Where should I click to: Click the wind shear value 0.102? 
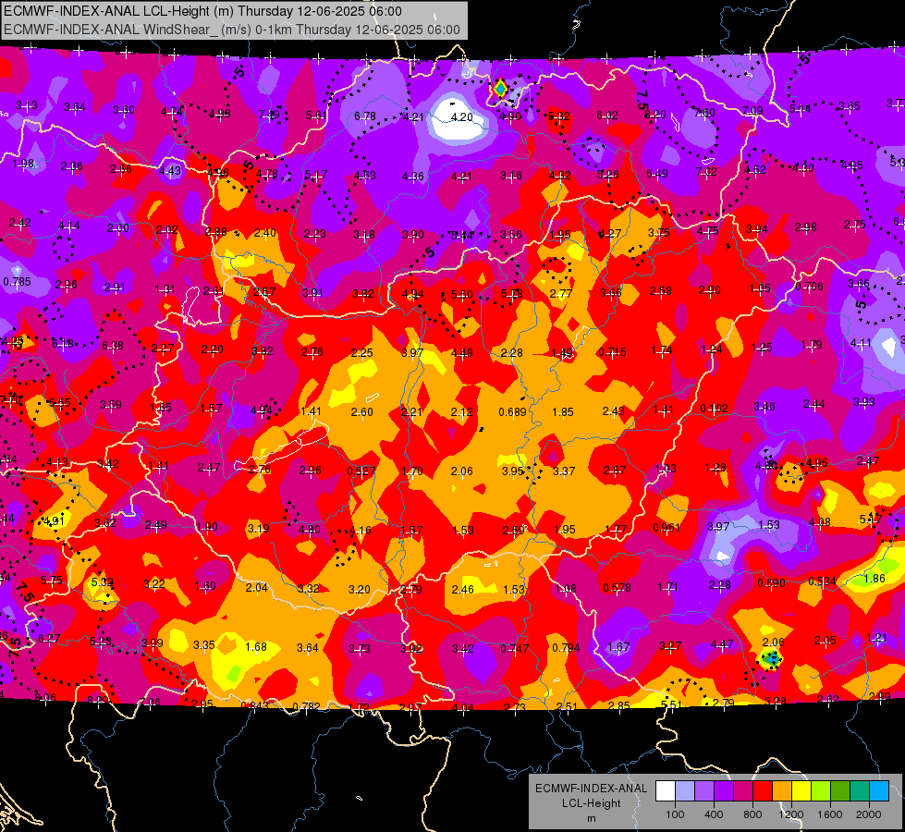714,409
